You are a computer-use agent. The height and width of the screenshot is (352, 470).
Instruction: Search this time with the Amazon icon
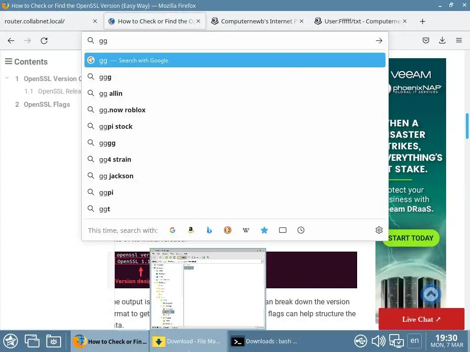click(190, 230)
